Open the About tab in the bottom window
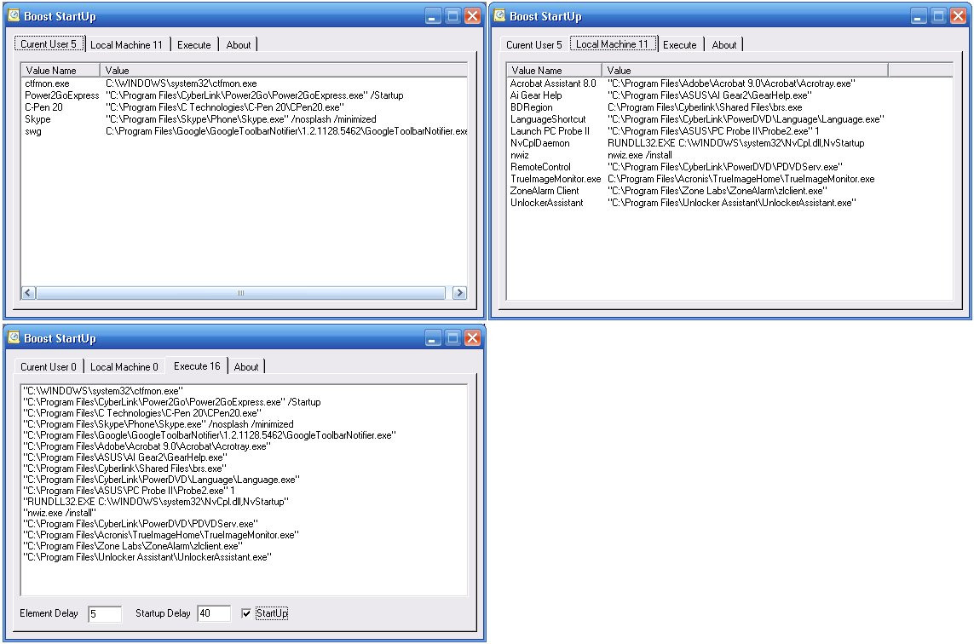The width and height of the screenshot is (974, 644). coord(246,366)
